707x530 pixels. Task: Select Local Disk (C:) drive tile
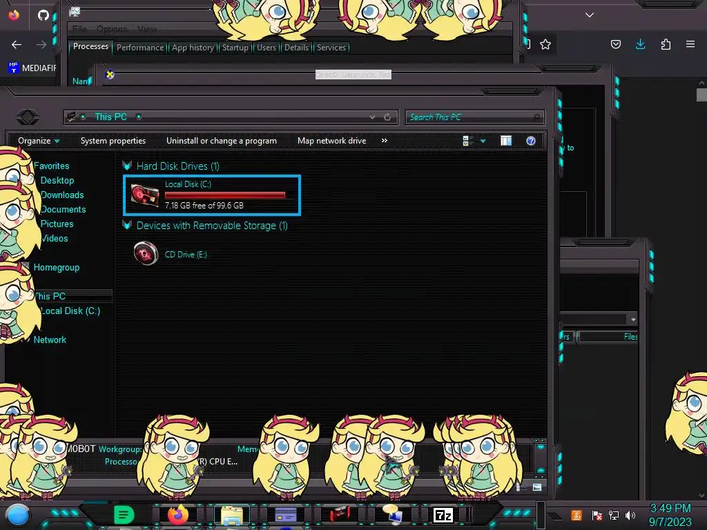click(x=212, y=195)
